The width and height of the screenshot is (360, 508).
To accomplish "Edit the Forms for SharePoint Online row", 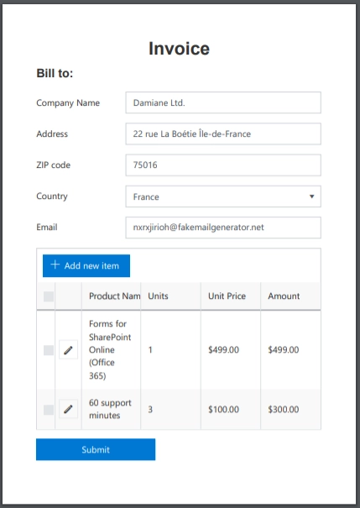I will (68, 349).
